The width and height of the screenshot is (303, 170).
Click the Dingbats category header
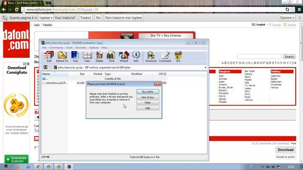point(230,71)
